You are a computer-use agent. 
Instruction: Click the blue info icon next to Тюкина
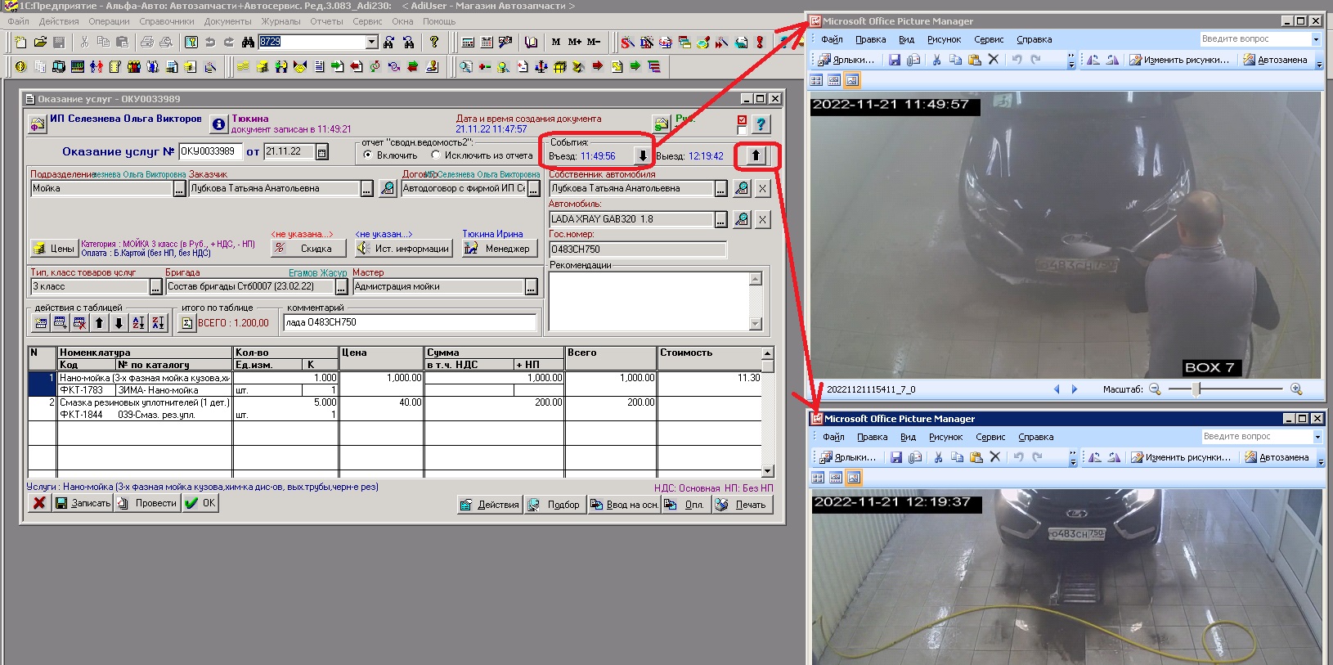coord(218,124)
